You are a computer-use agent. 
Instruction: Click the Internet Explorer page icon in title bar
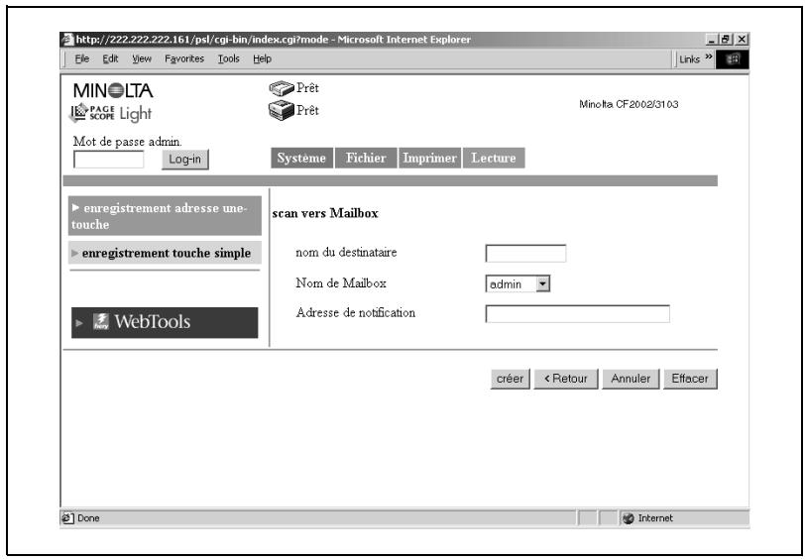[67, 40]
